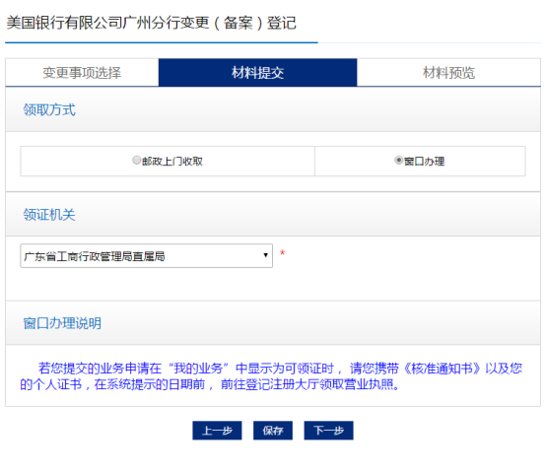Click the 窗口办理 option cell
Image resolution: width=546 pixels, height=472 pixels.
click(x=420, y=162)
